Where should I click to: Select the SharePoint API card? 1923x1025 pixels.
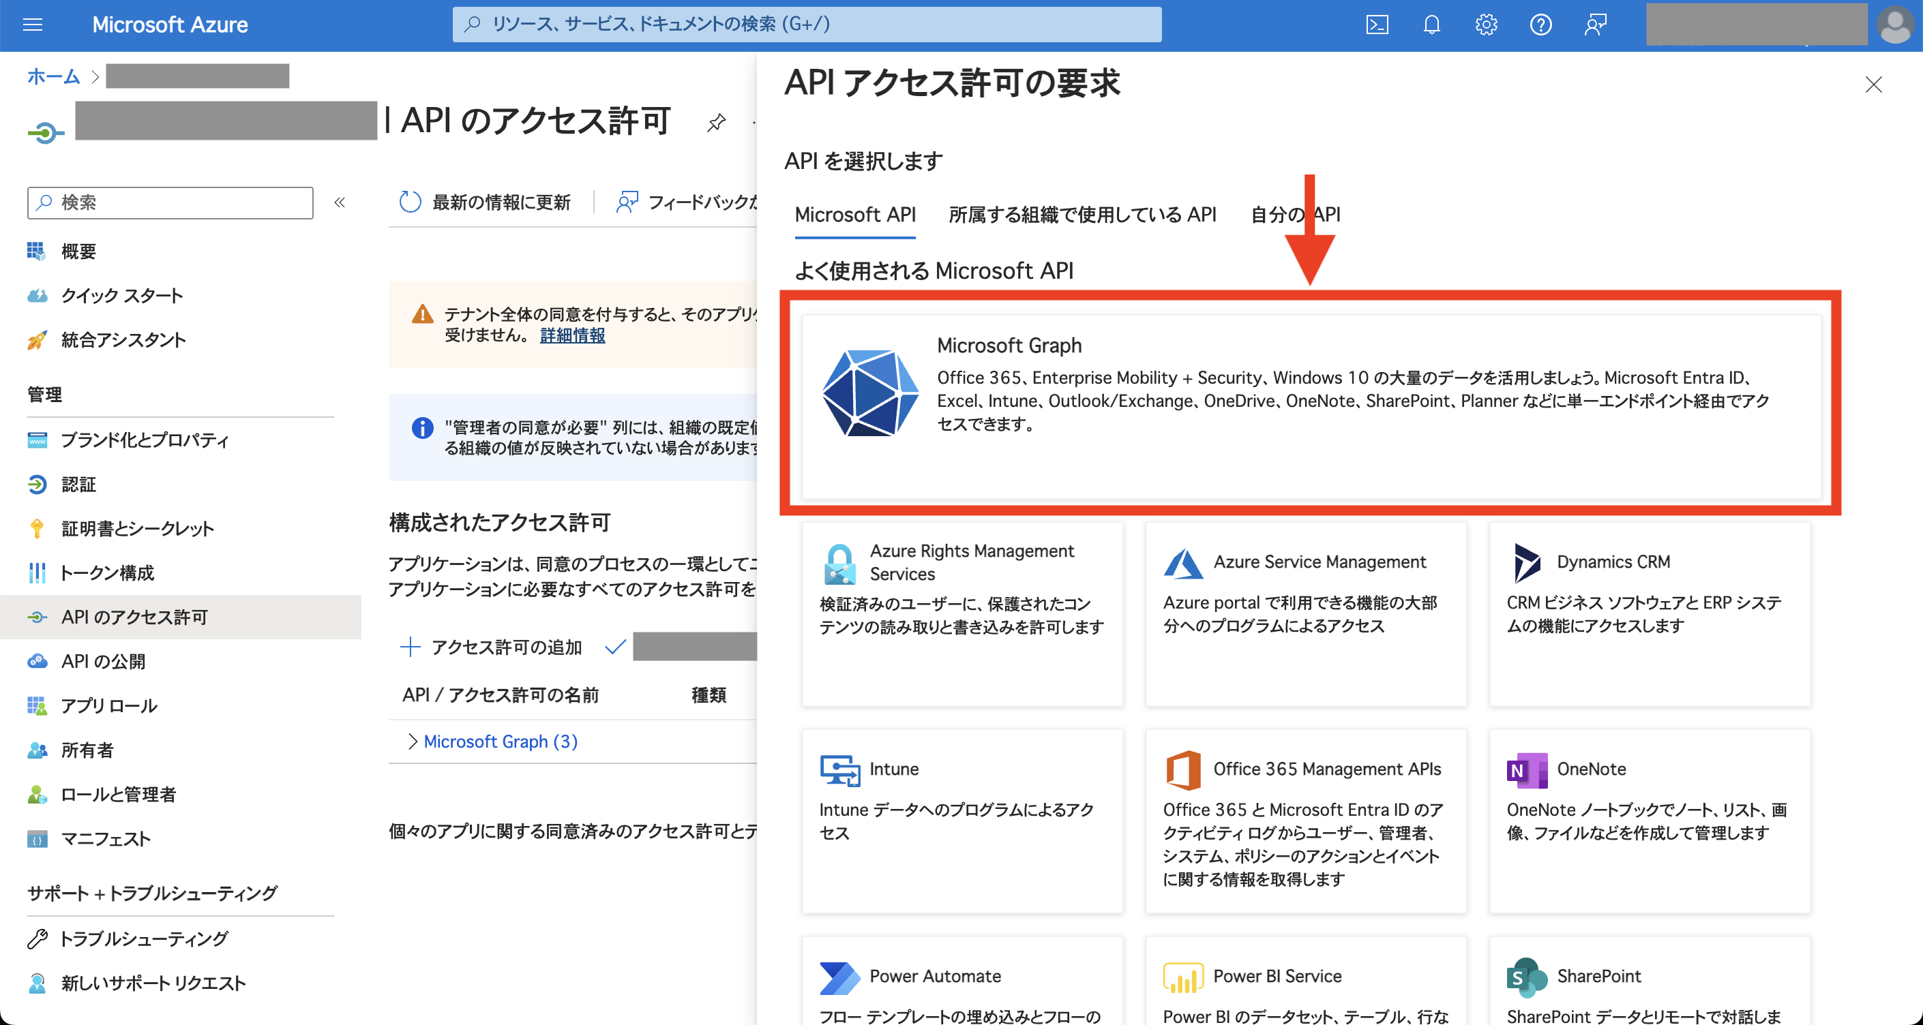pos(1650,981)
